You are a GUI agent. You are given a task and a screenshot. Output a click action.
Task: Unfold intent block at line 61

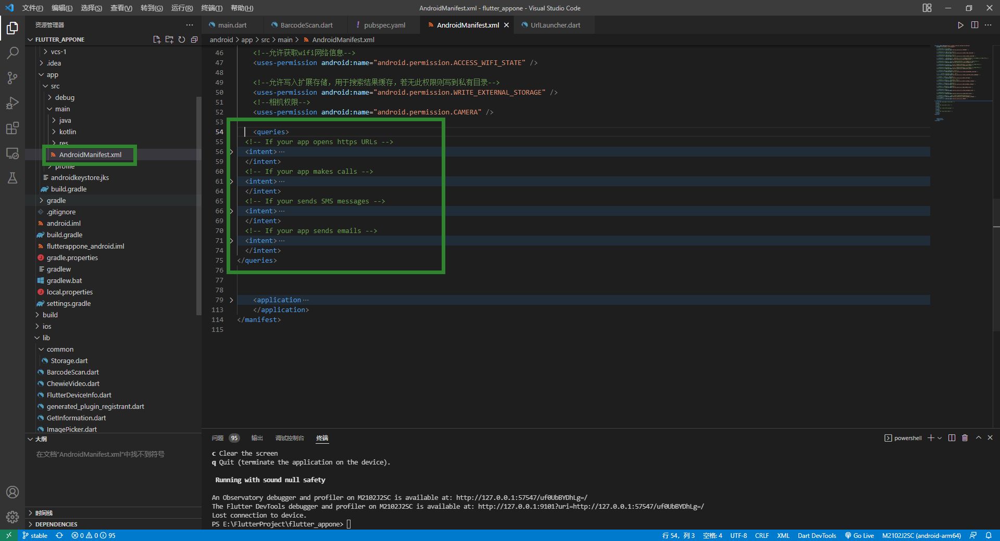coord(231,182)
